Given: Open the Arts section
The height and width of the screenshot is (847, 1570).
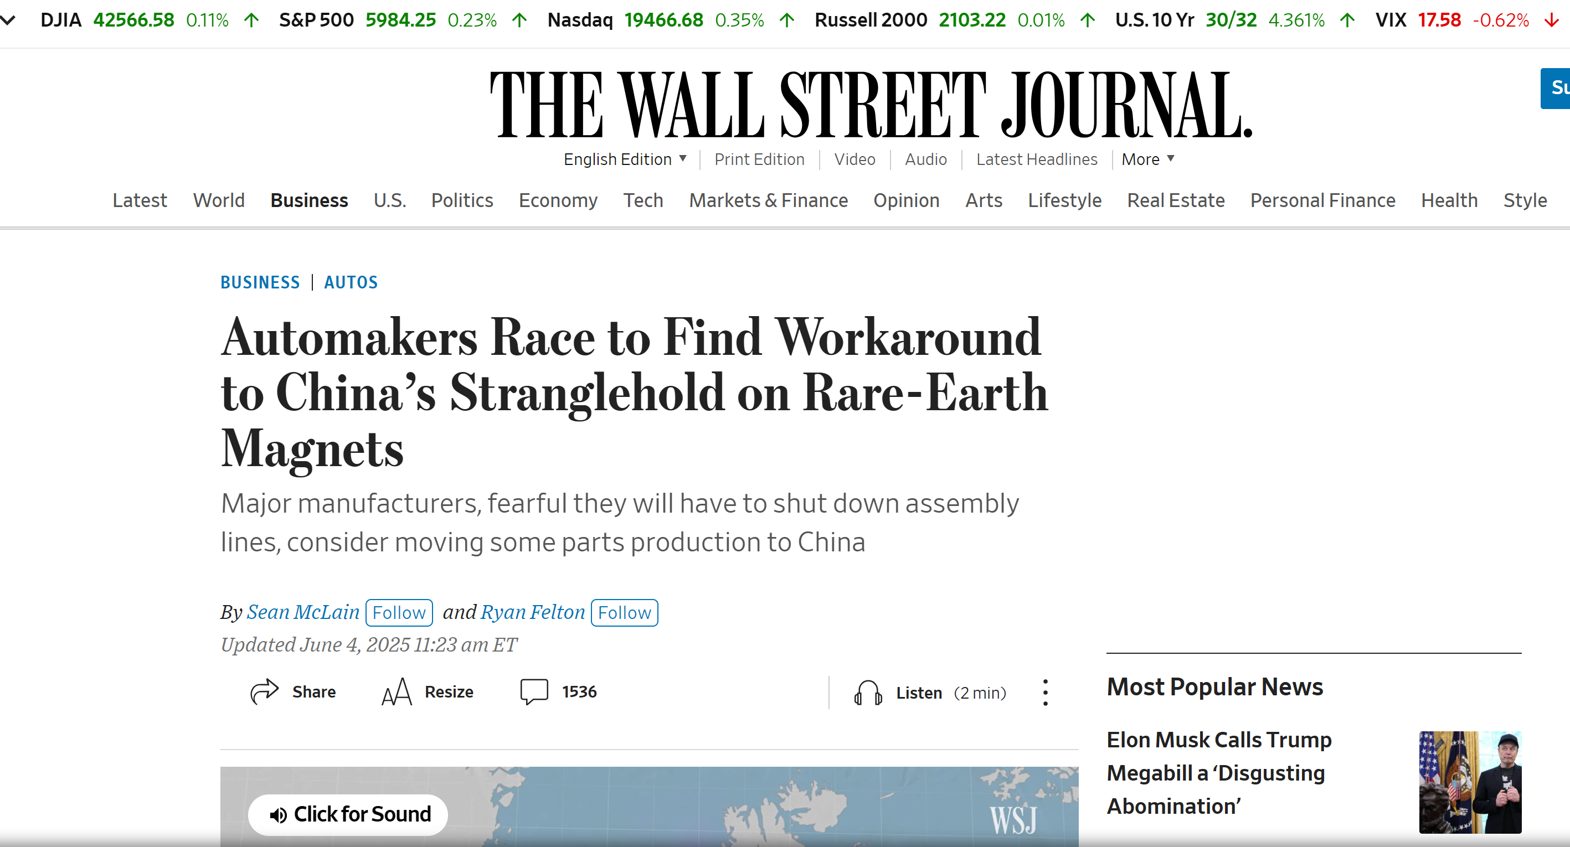Looking at the screenshot, I should point(984,200).
